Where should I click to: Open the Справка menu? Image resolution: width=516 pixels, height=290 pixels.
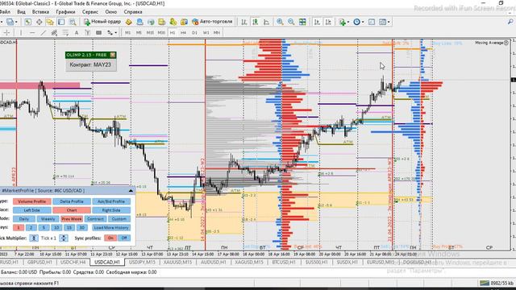tap(133, 12)
